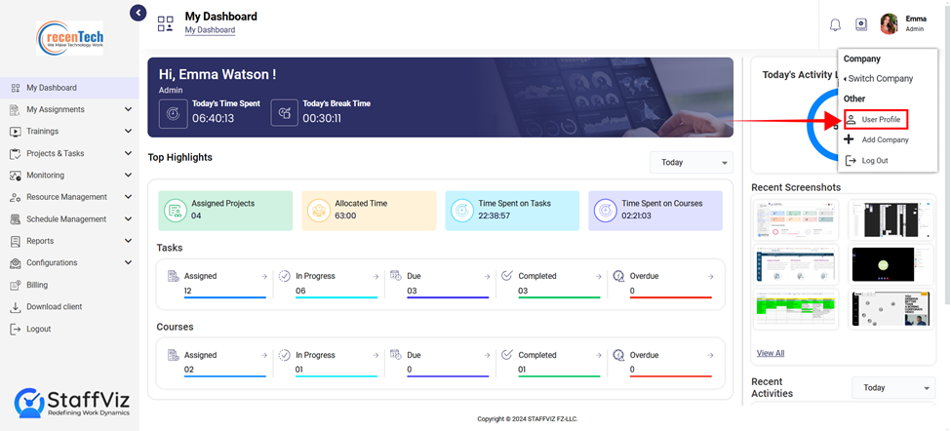Open first recent screenshot thumbnail
This screenshot has height=431, width=951.
pos(796,220)
